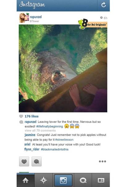Open the three dots more options menu
Image resolution: width=125 pixels, height=187 pixels.
coord(102,161)
